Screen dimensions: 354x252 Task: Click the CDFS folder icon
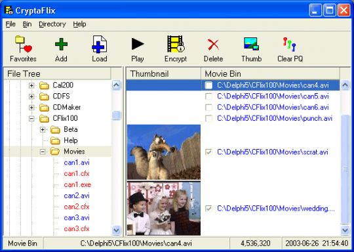44,96
